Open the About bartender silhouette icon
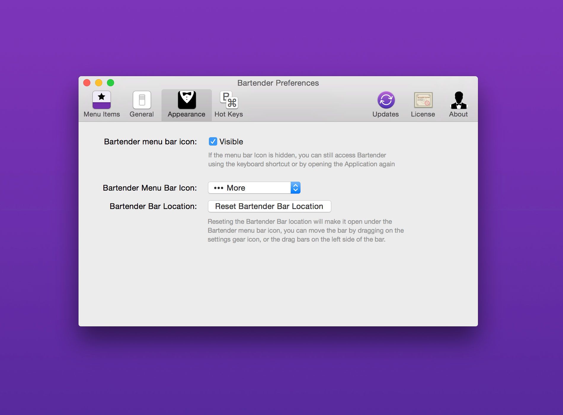This screenshot has width=563, height=415. coord(458,100)
